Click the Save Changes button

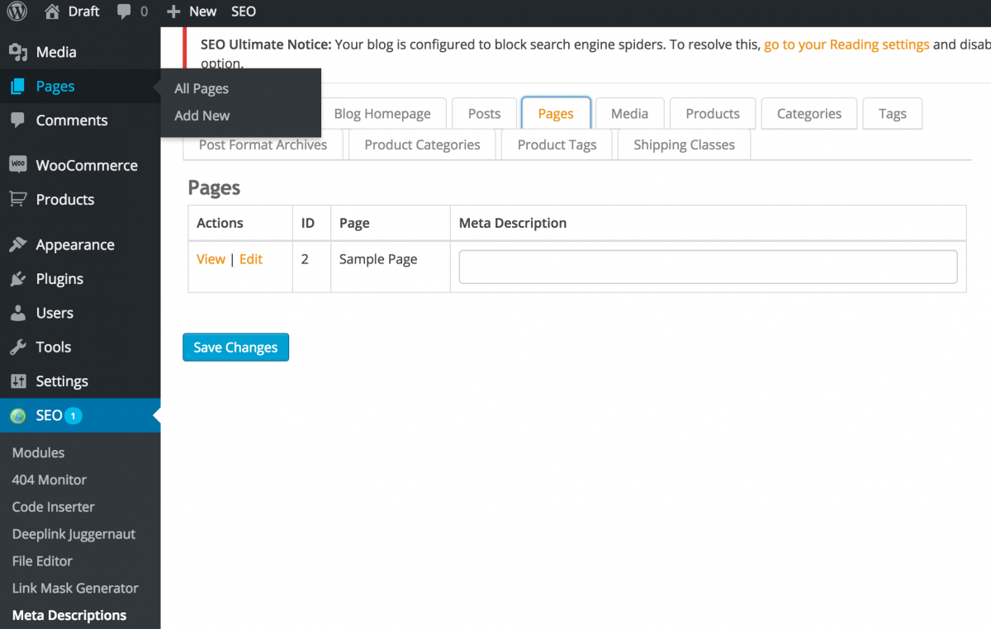(x=235, y=347)
